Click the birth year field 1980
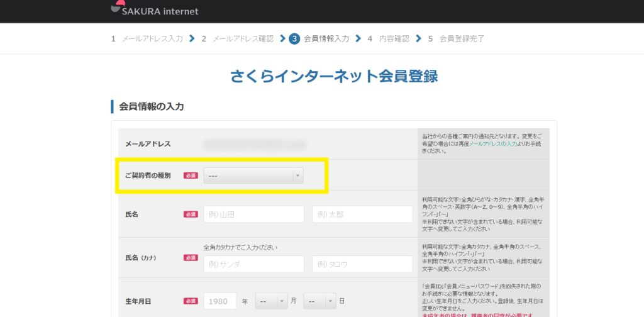Image resolution: width=644 pixels, height=317 pixels. [x=220, y=301]
